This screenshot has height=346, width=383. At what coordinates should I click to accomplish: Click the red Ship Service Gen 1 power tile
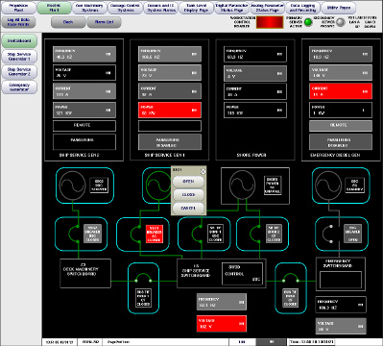pyautogui.click(x=170, y=110)
